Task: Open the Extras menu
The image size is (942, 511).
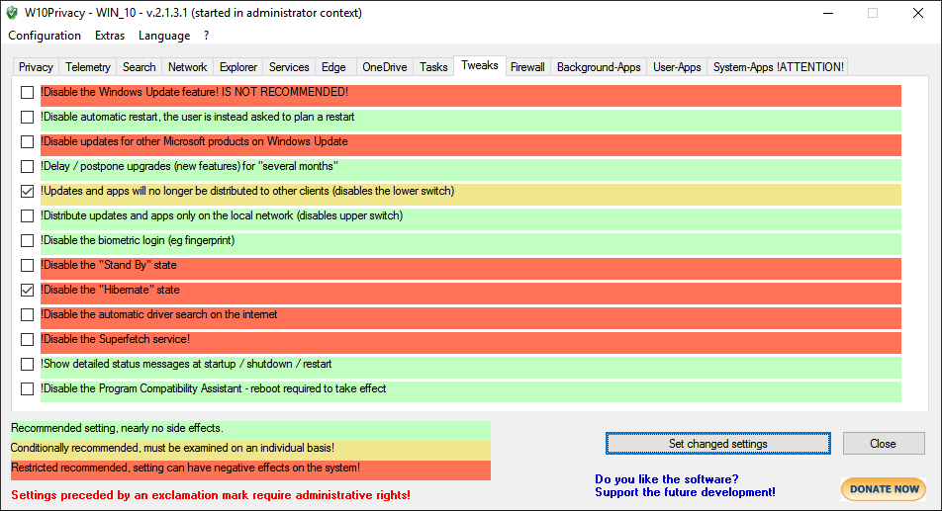Action: point(110,36)
